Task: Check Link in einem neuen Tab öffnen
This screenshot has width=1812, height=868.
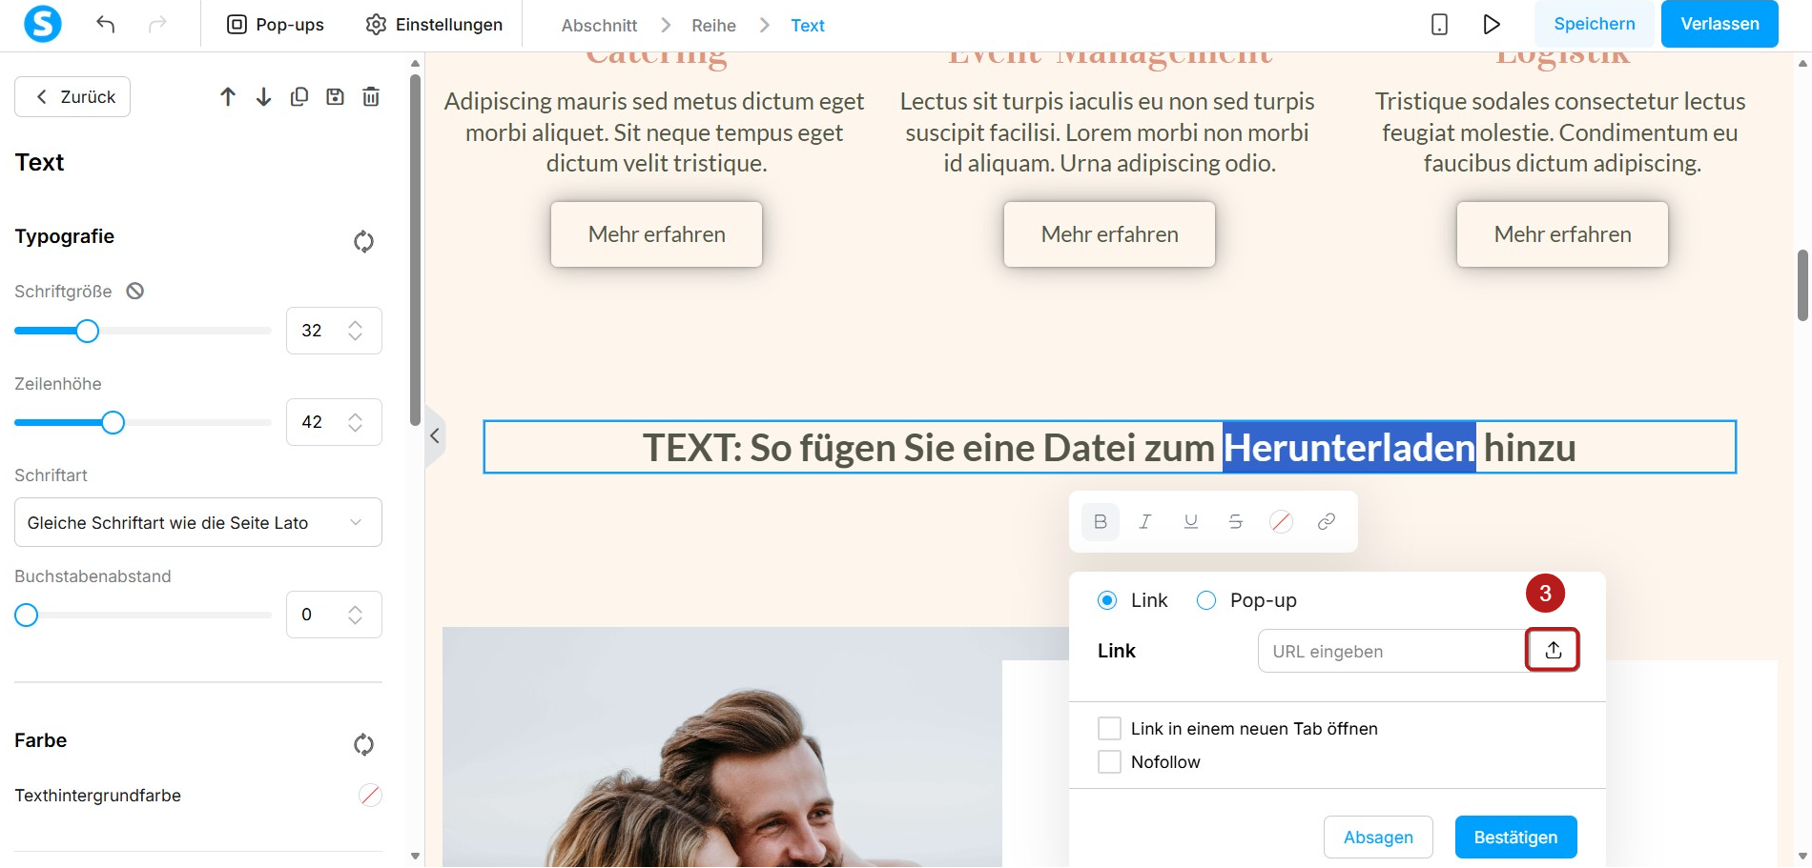Action: coord(1110,729)
